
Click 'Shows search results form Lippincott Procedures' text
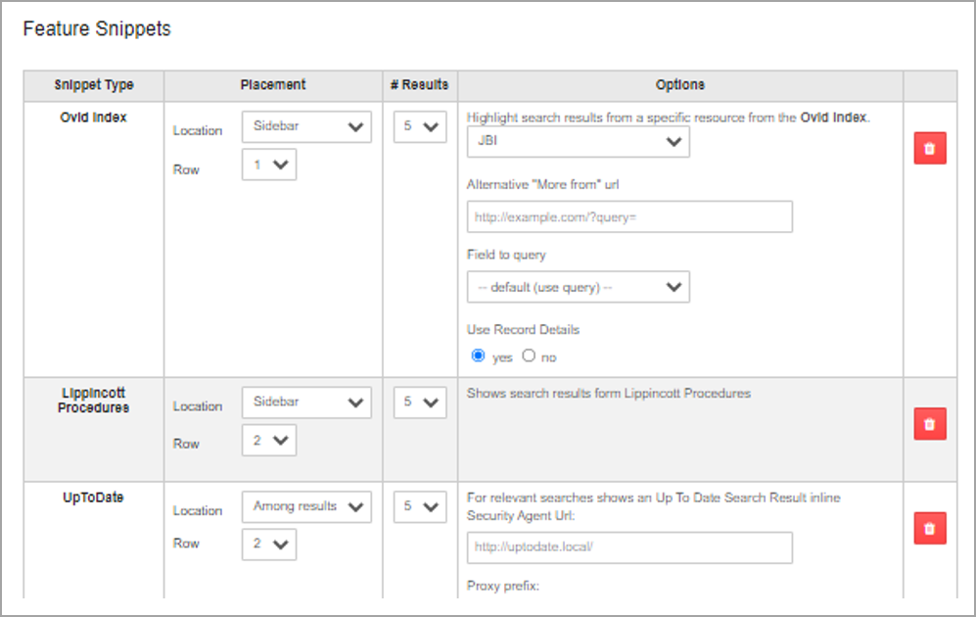tap(609, 394)
